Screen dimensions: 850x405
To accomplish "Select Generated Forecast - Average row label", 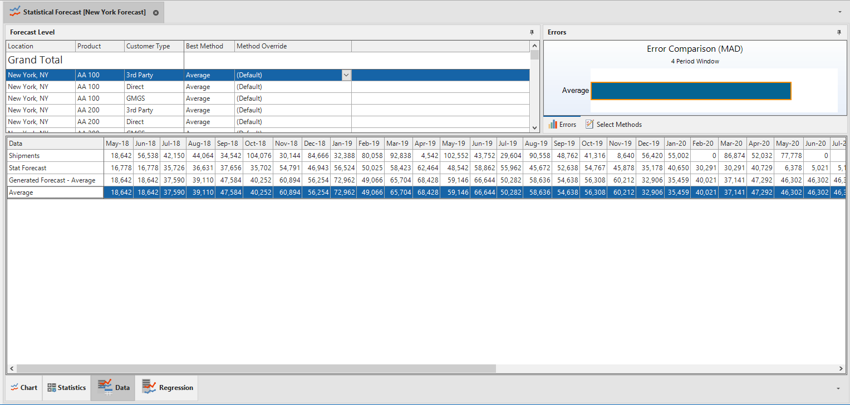I will (56, 180).
